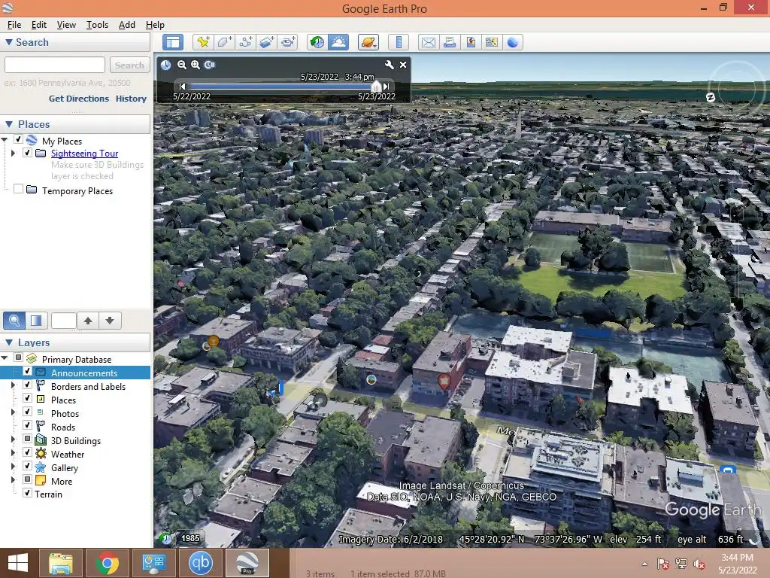Click the Search button

pyautogui.click(x=129, y=65)
